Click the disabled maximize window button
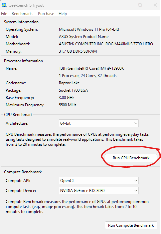 pos(140,5)
